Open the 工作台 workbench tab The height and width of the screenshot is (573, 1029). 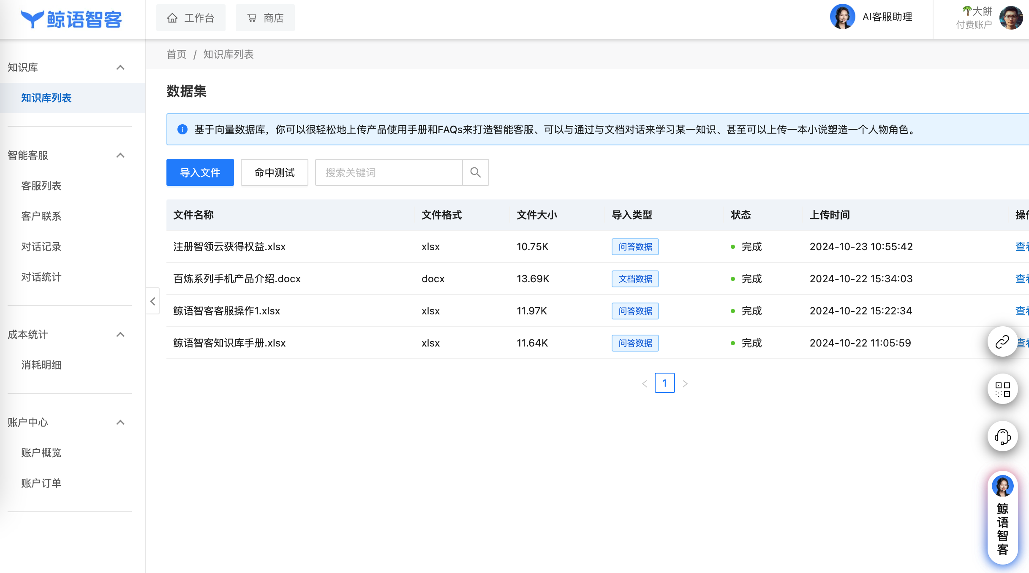click(x=191, y=18)
